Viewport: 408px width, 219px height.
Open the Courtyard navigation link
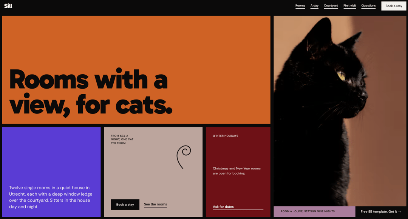point(331,6)
